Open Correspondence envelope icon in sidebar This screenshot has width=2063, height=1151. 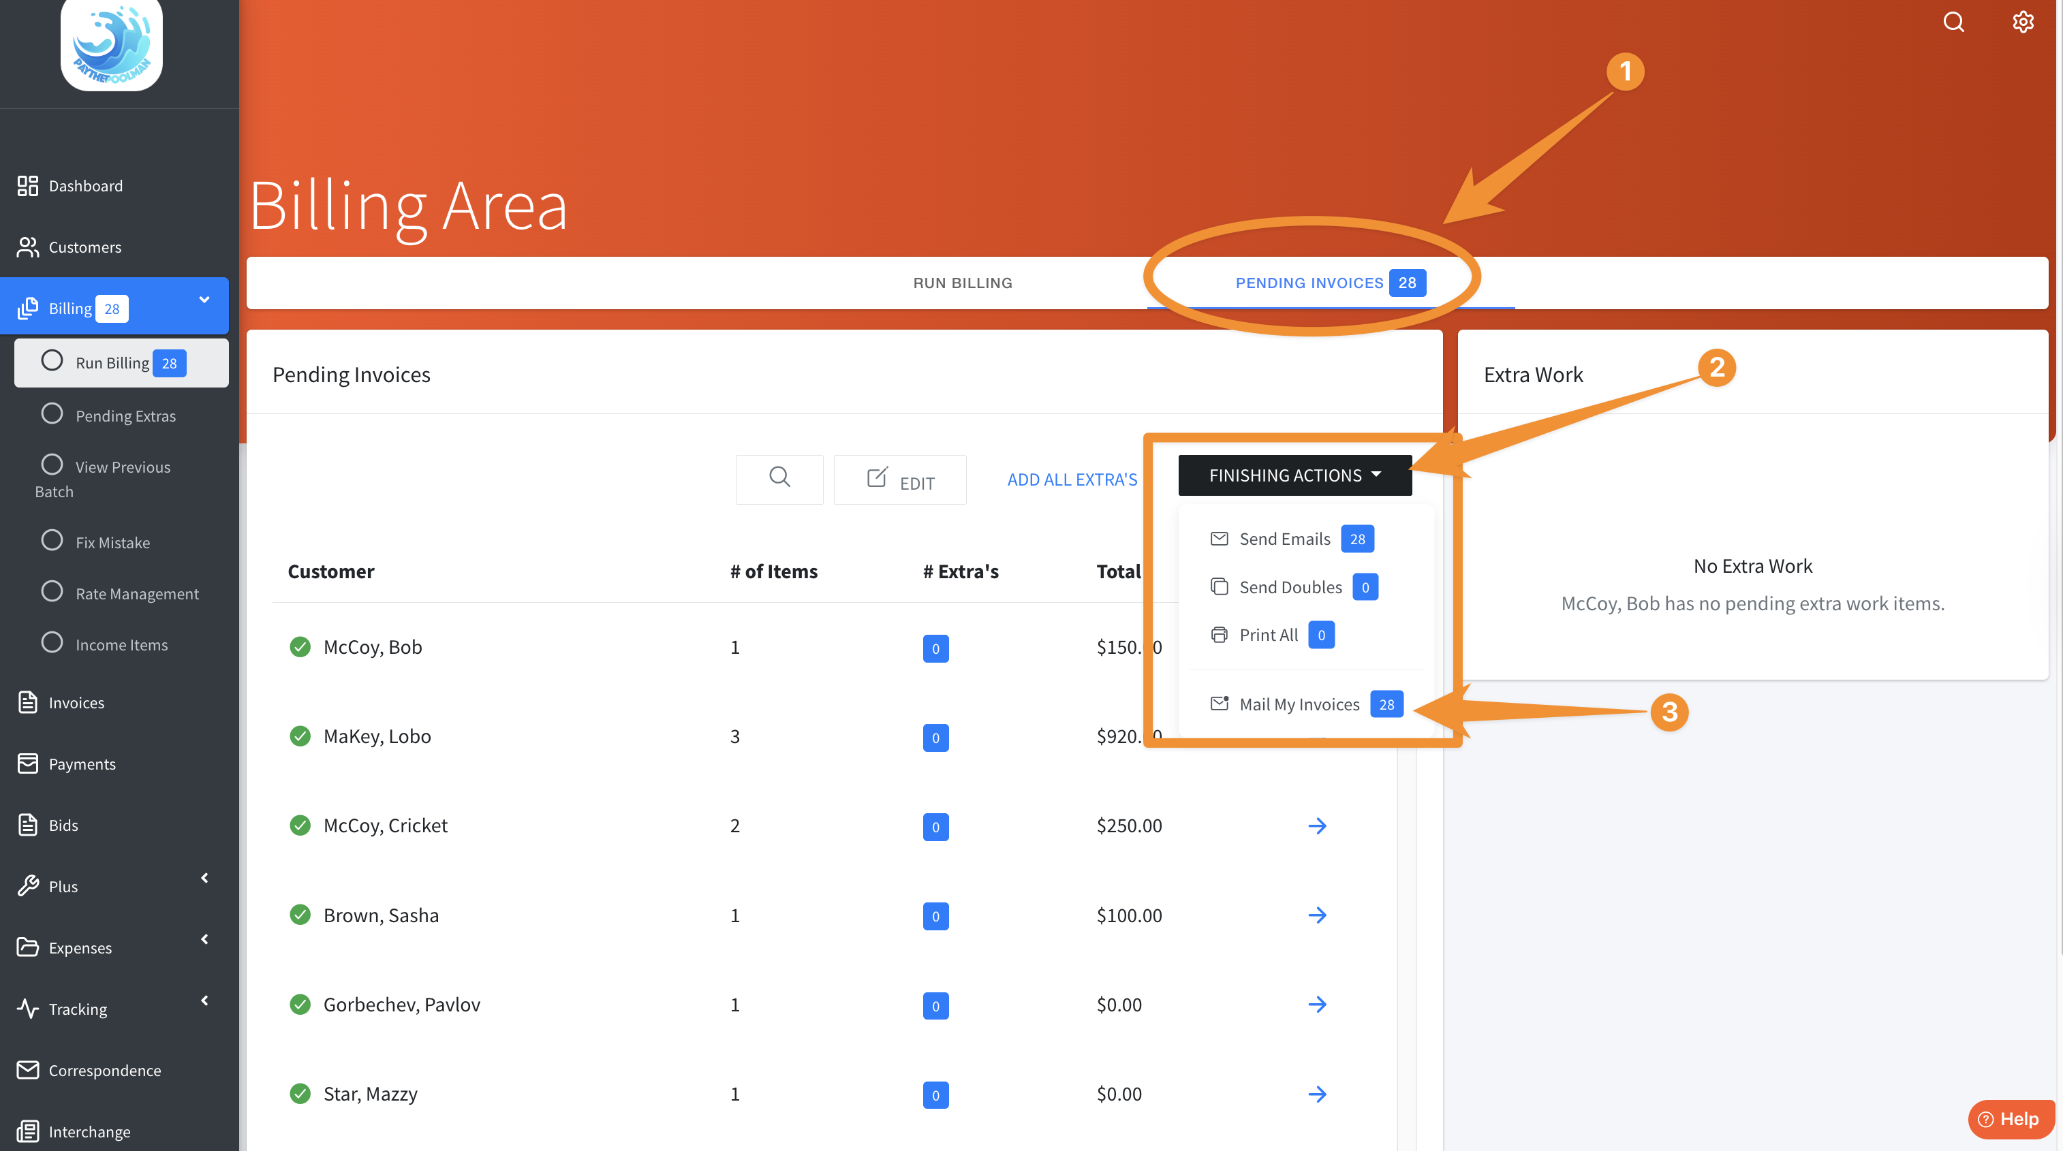coord(27,1070)
